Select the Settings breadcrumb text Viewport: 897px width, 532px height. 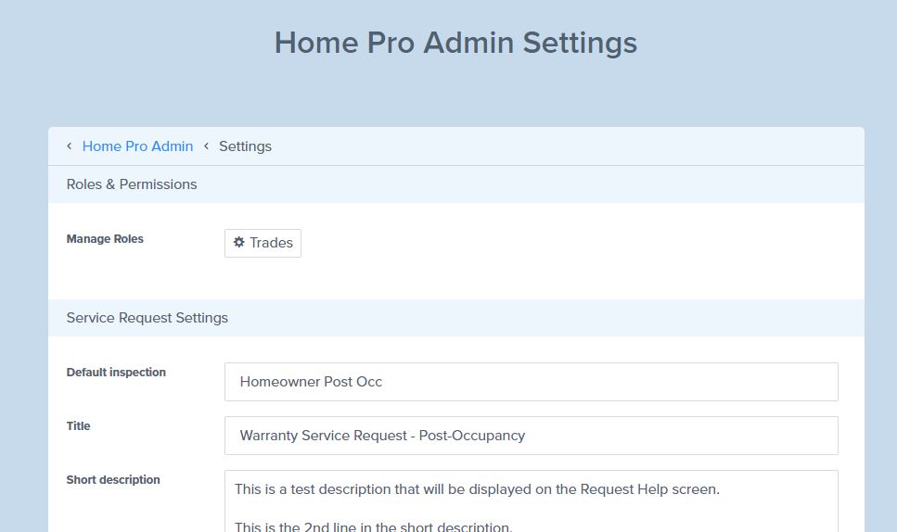tap(245, 146)
